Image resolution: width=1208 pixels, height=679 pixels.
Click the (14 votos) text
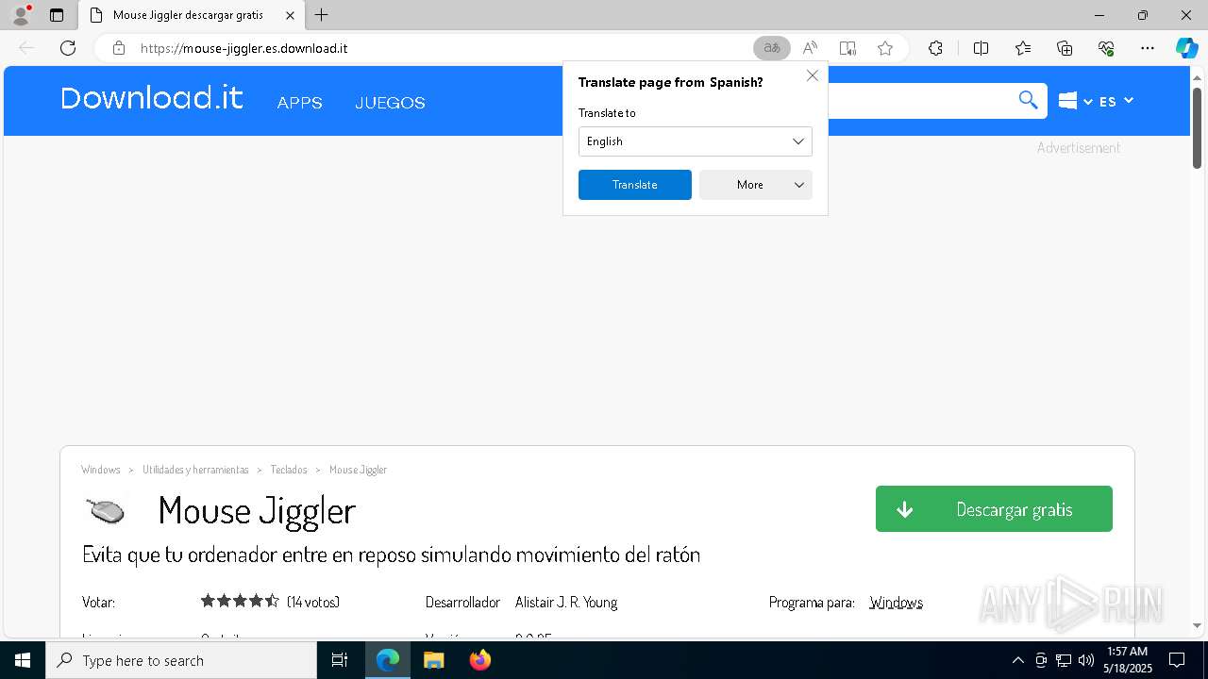point(313,602)
